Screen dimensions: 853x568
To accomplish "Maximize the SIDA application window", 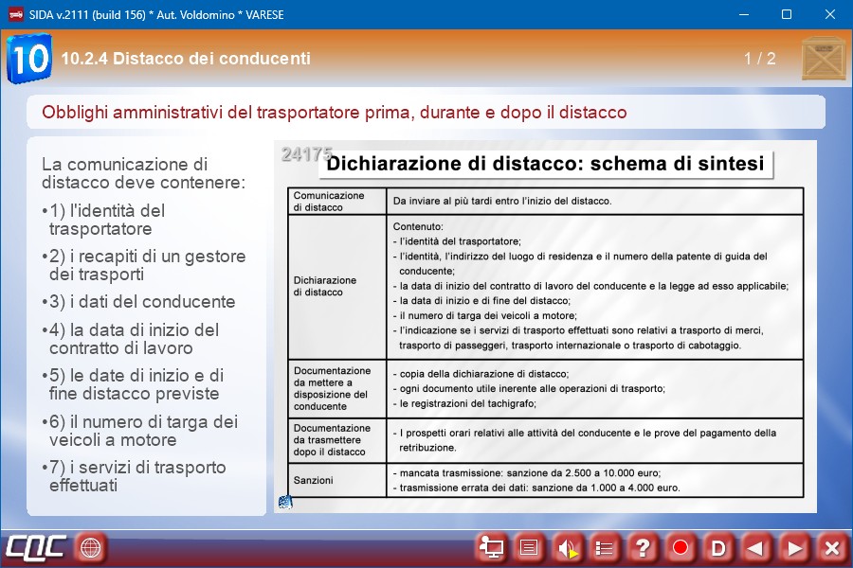I will pos(786,14).
